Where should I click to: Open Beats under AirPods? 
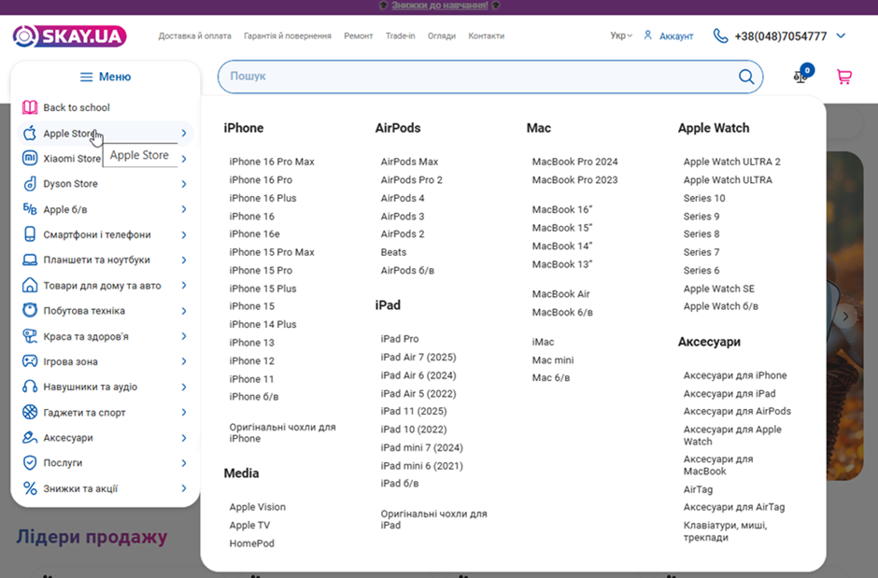(393, 252)
